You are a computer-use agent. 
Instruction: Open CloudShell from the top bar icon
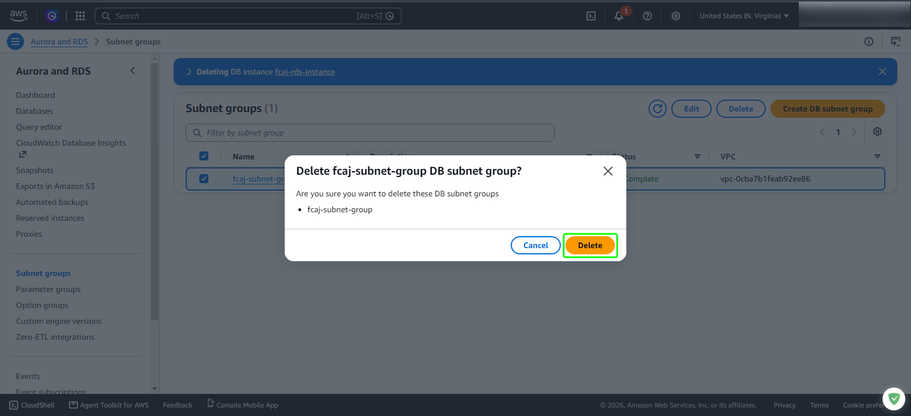(591, 16)
